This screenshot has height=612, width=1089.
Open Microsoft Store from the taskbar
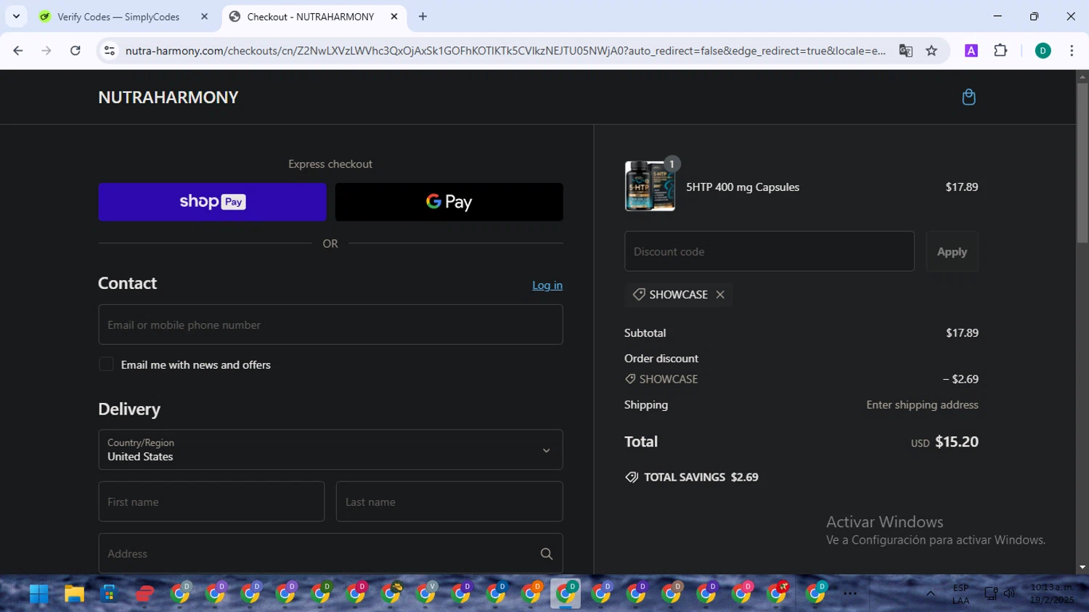(109, 594)
